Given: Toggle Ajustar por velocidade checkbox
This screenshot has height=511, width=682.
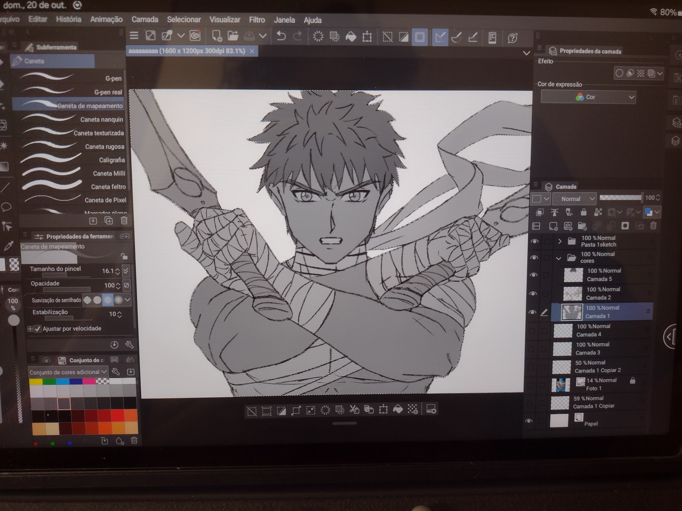Looking at the screenshot, I should [x=38, y=329].
